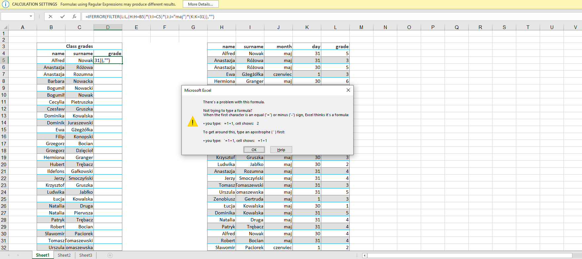Click the Calculation Settings info icon
Image resolution: width=582 pixels, height=259 pixels.
point(6,4)
